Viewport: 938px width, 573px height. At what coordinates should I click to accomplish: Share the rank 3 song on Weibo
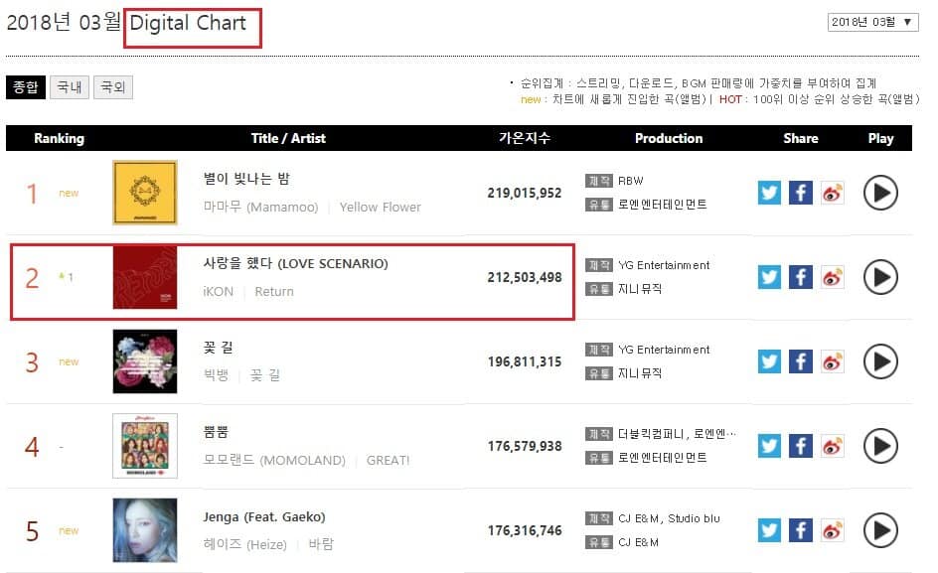click(x=833, y=361)
